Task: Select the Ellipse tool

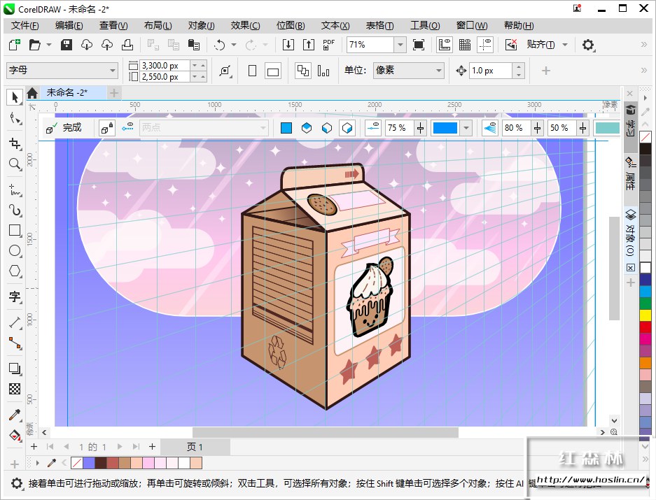Action: click(15, 250)
